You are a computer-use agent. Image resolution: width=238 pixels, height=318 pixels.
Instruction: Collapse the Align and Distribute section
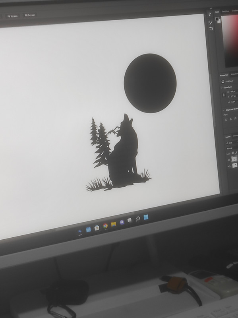(223, 111)
